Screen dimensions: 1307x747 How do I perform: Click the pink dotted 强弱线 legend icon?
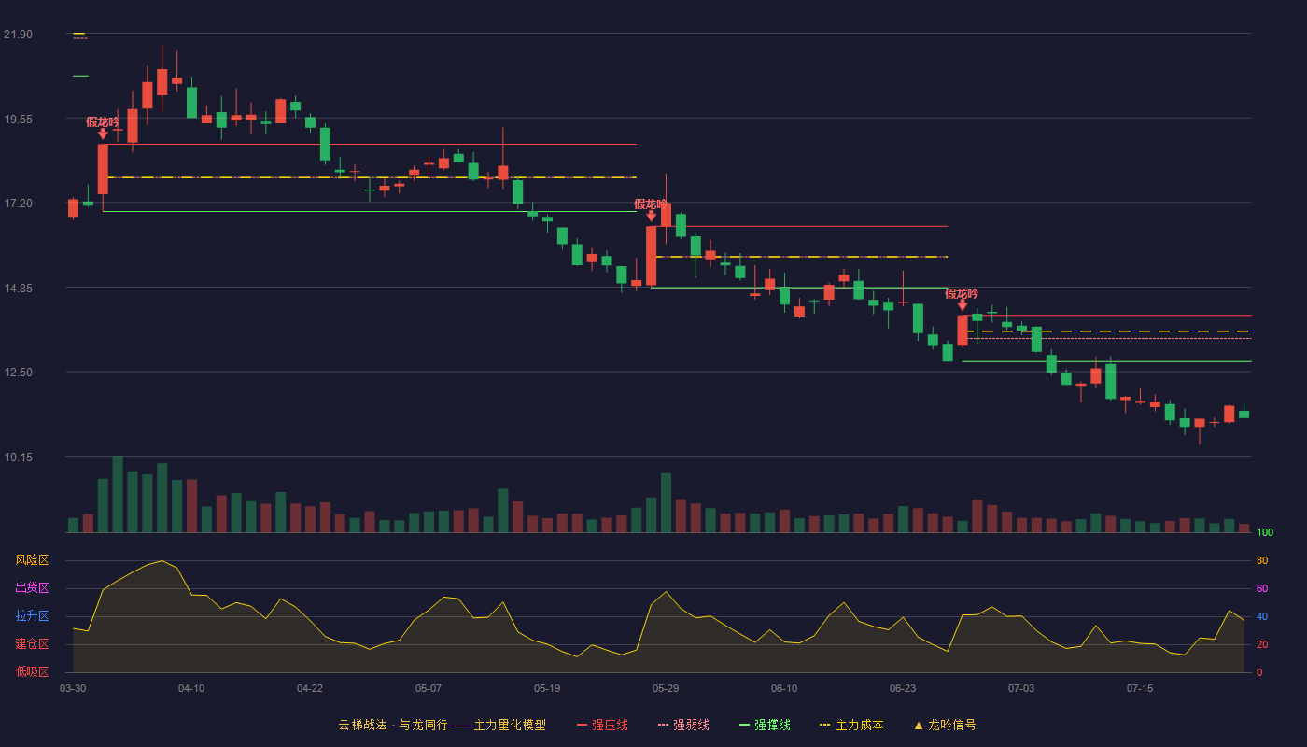664,726
